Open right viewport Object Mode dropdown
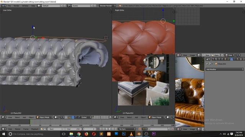Screen dimensions: 245x137 point(157,117)
